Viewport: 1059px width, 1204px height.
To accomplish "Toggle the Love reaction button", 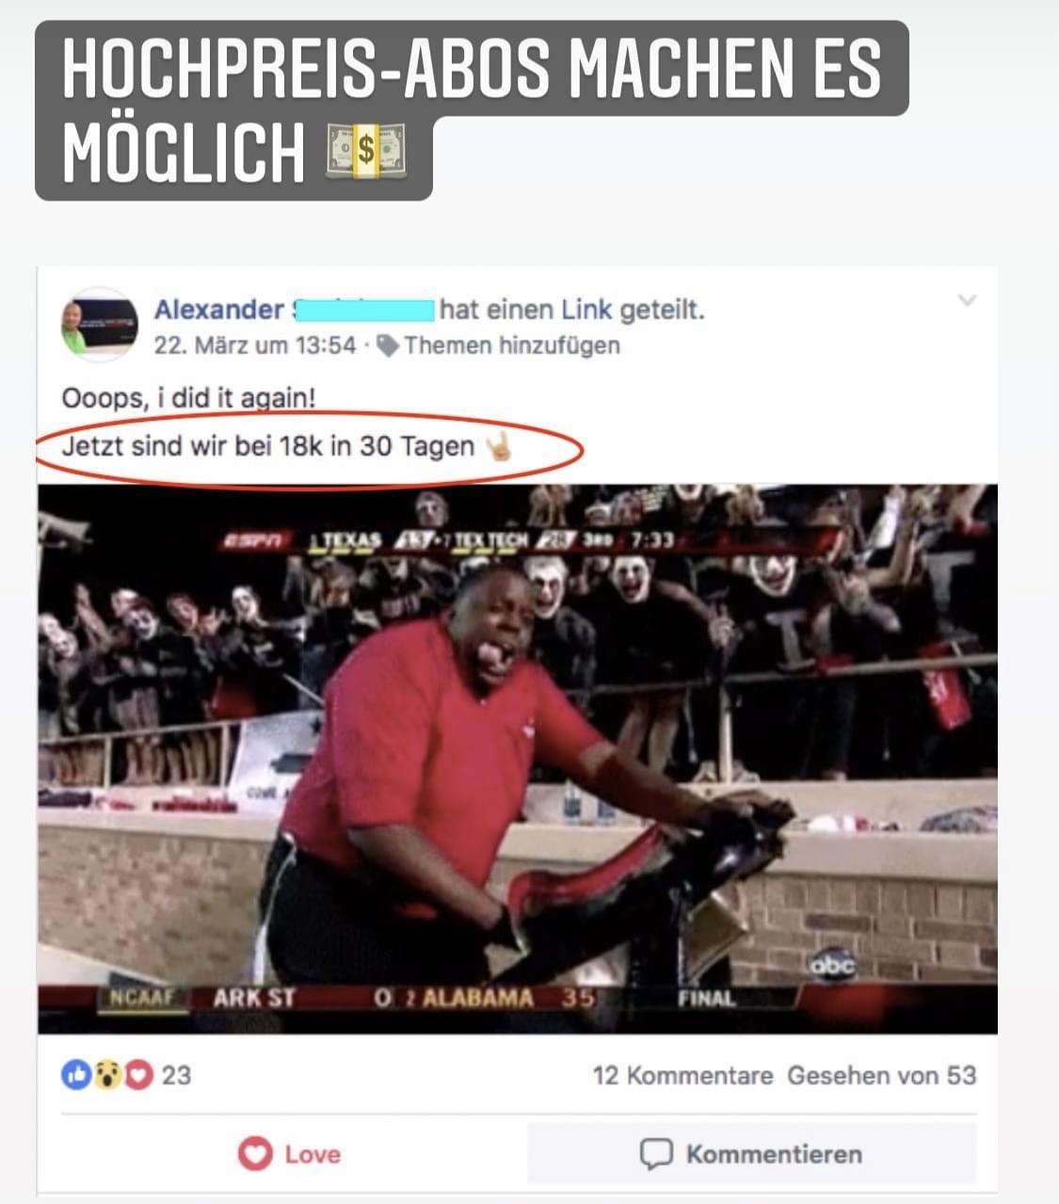I will coord(289,1154).
